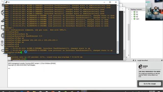Click the R3 terminal window scrollbar down arrow
Viewport: 163px width, 92px height.
pos(124,59)
